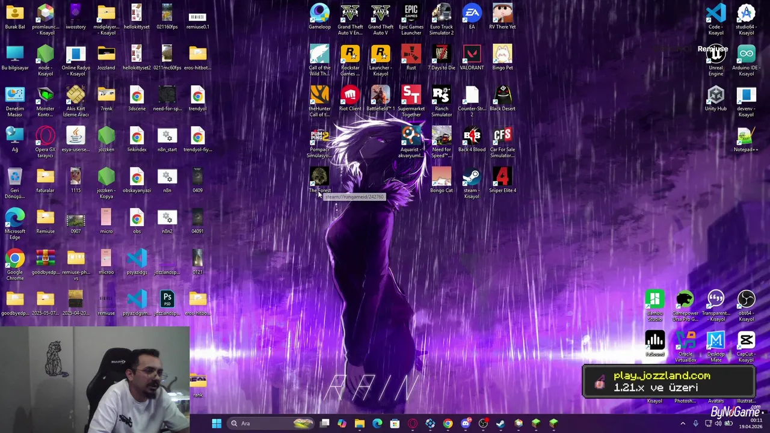Select The Forest game icon

[x=319, y=180]
